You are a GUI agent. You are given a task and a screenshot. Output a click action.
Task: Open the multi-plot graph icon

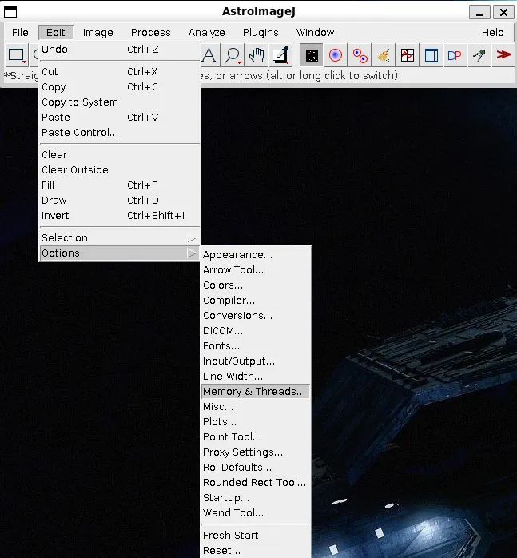408,55
